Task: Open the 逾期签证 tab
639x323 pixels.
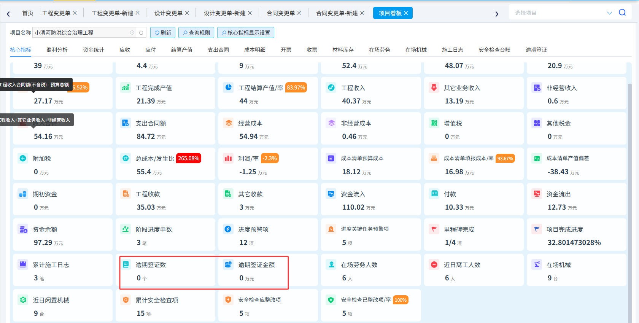Action: pyautogui.click(x=536, y=50)
